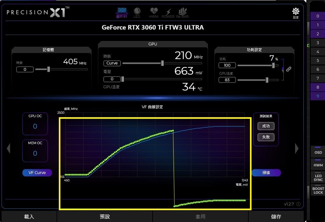This screenshot has height=222, width=325.
Task: Click the GeForce RTX 3060 Ti FTW3 ULTRA title
Action: [153, 28]
